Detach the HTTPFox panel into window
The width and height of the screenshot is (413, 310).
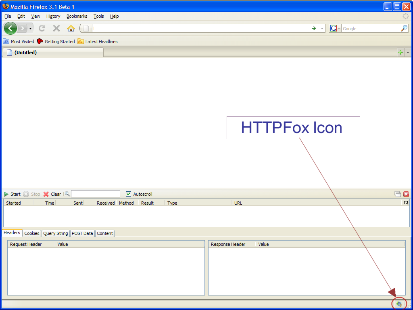[398, 194]
